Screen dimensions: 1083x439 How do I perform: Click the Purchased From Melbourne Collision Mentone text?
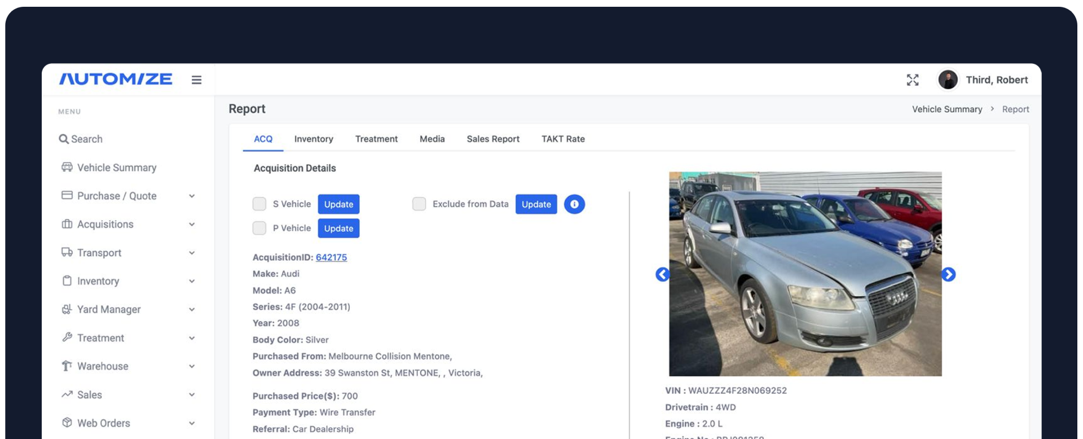coord(353,356)
